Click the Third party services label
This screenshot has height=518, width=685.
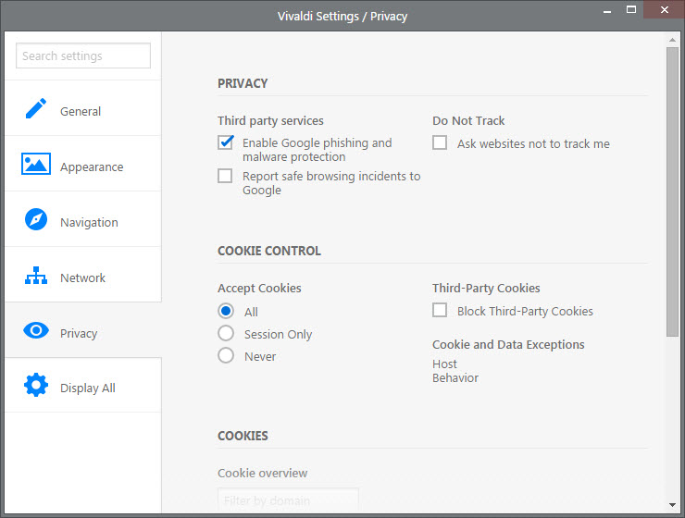(x=270, y=120)
